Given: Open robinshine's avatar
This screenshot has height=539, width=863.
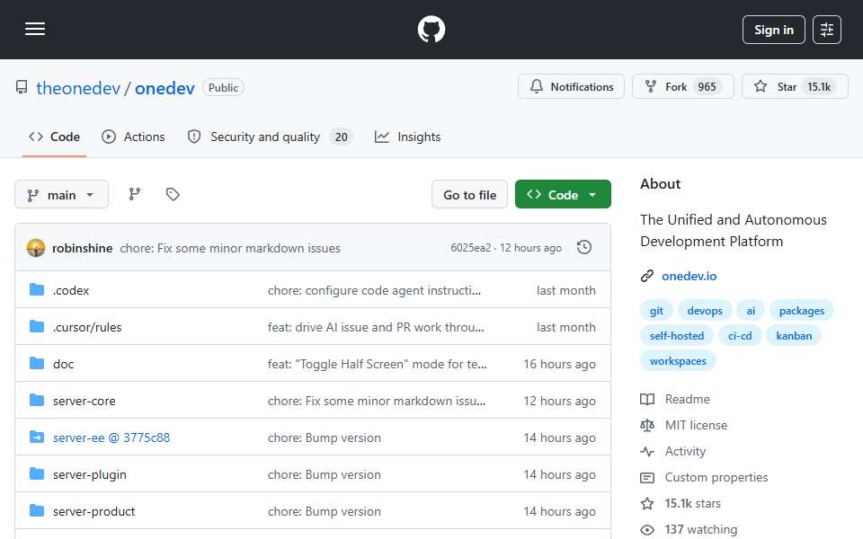Looking at the screenshot, I should point(36,248).
